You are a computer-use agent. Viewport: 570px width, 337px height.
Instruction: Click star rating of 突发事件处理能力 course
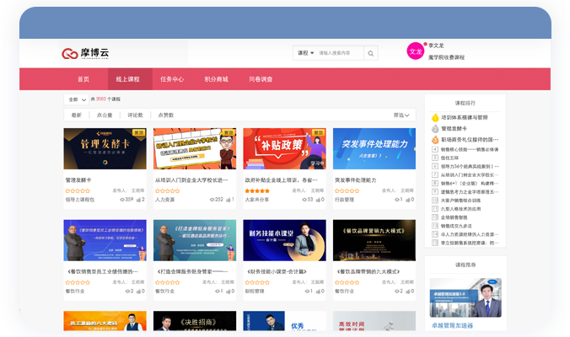(x=347, y=190)
